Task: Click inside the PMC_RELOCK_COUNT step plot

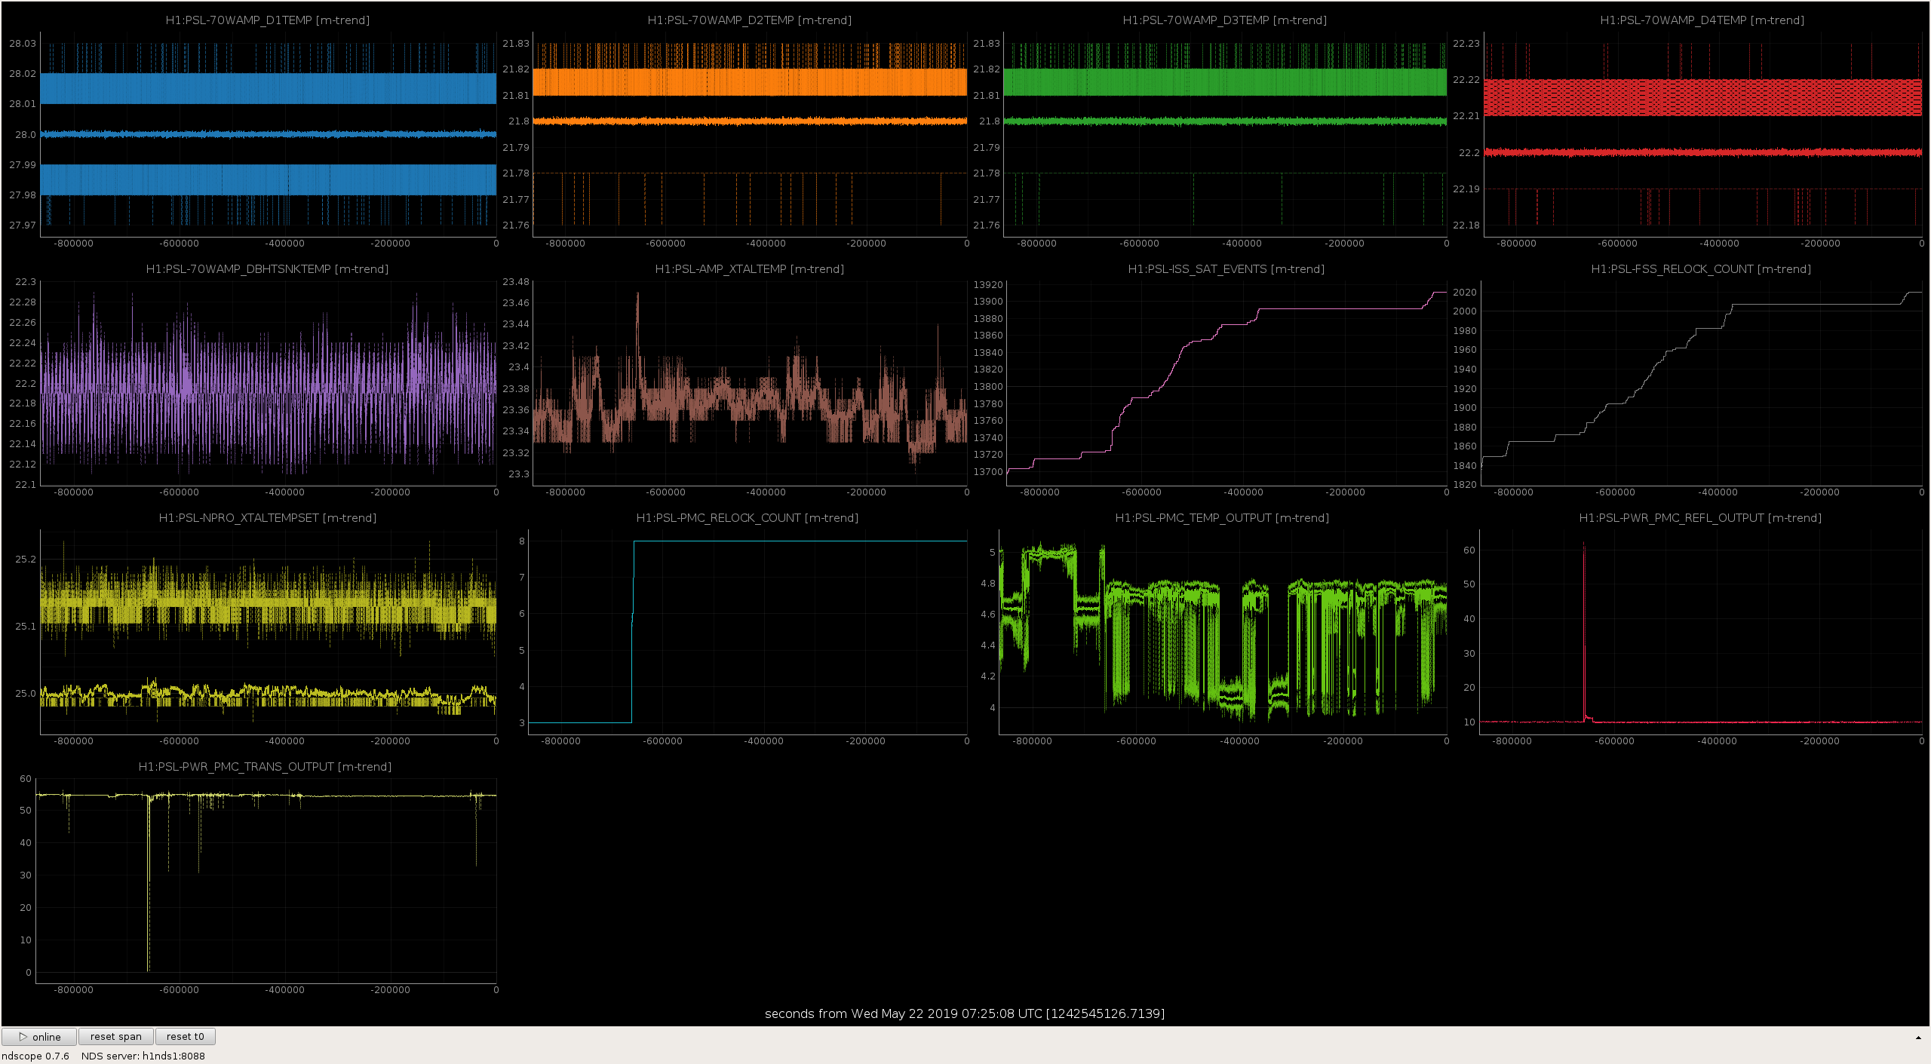Action: (748, 632)
